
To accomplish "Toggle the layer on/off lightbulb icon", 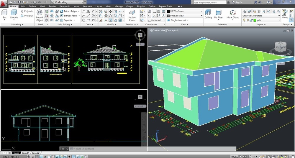I will pyautogui.click(x=244, y=20).
